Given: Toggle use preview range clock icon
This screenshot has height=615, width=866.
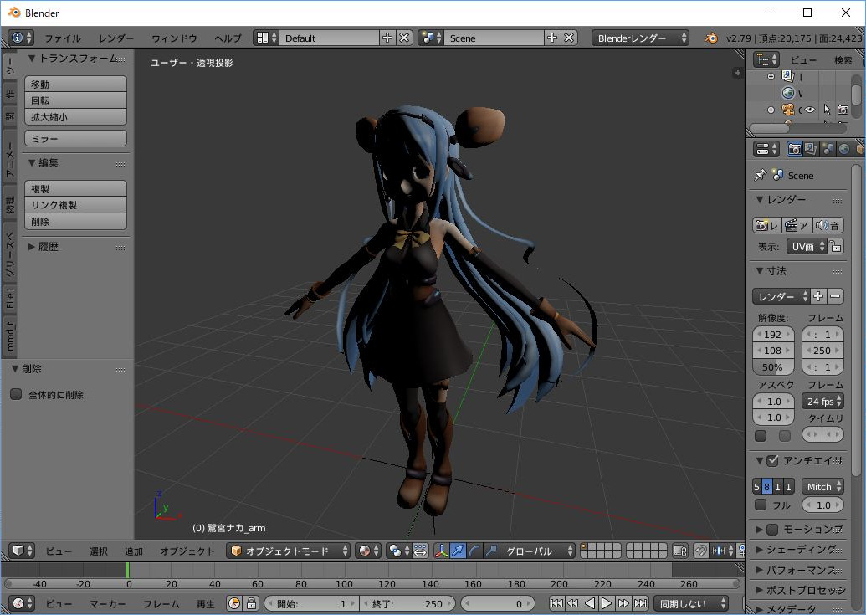Looking at the screenshot, I should pyautogui.click(x=234, y=603).
